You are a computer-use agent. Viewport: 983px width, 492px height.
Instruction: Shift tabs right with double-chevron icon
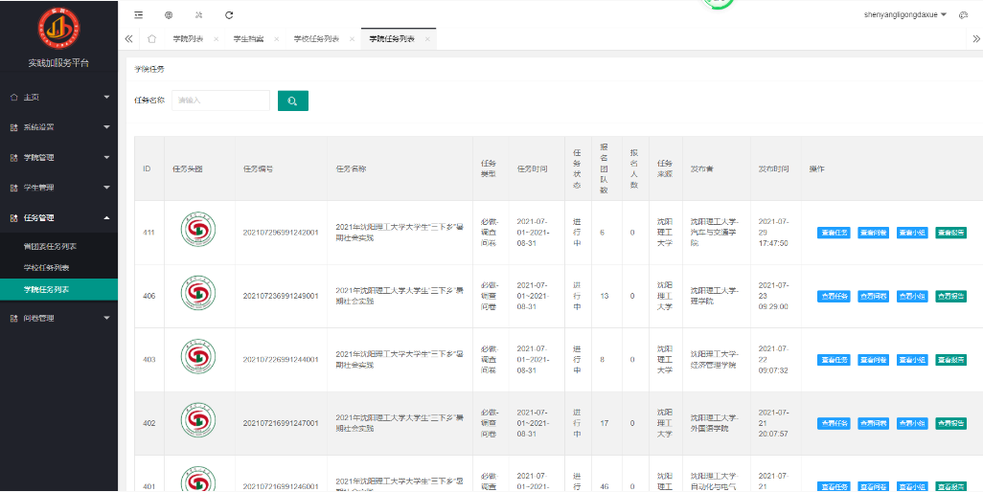coord(975,39)
